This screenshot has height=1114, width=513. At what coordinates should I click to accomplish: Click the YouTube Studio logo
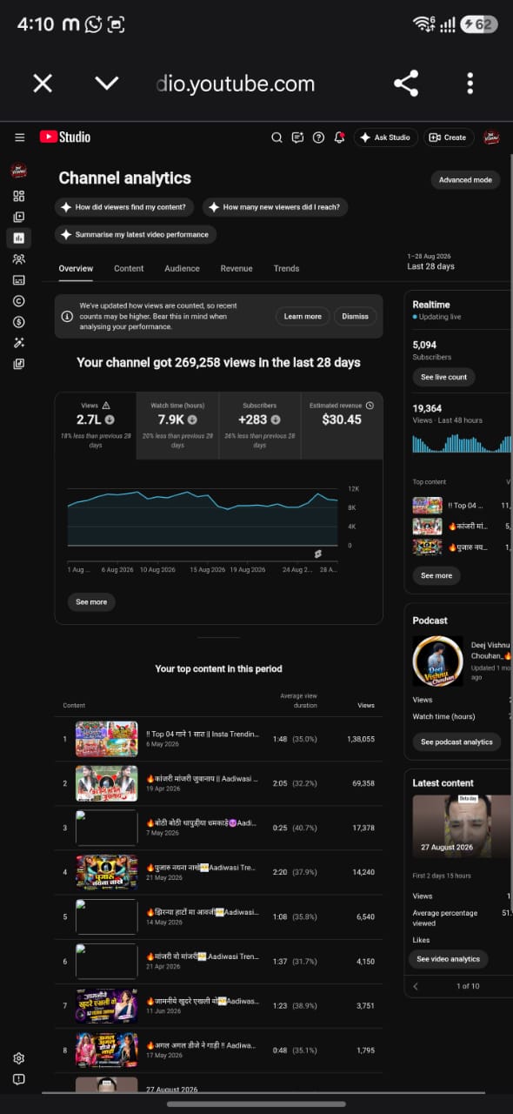click(x=65, y=137)
